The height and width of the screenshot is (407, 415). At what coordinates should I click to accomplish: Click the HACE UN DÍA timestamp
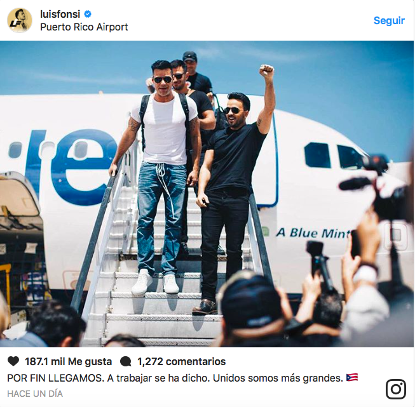click(35, 394)
